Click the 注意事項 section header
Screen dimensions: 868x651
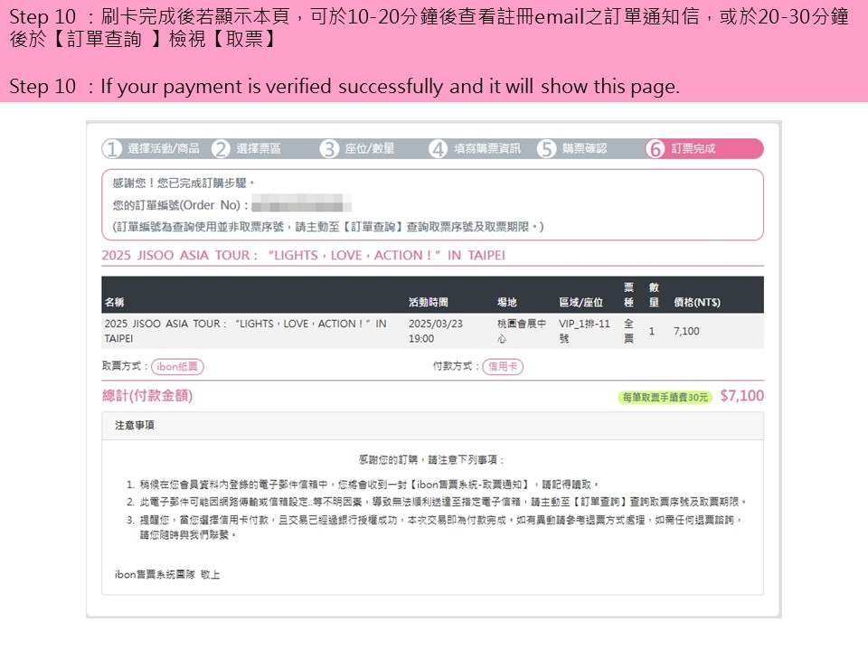[x=135, y=425]
